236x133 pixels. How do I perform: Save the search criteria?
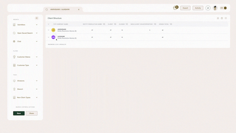[19, 113]
